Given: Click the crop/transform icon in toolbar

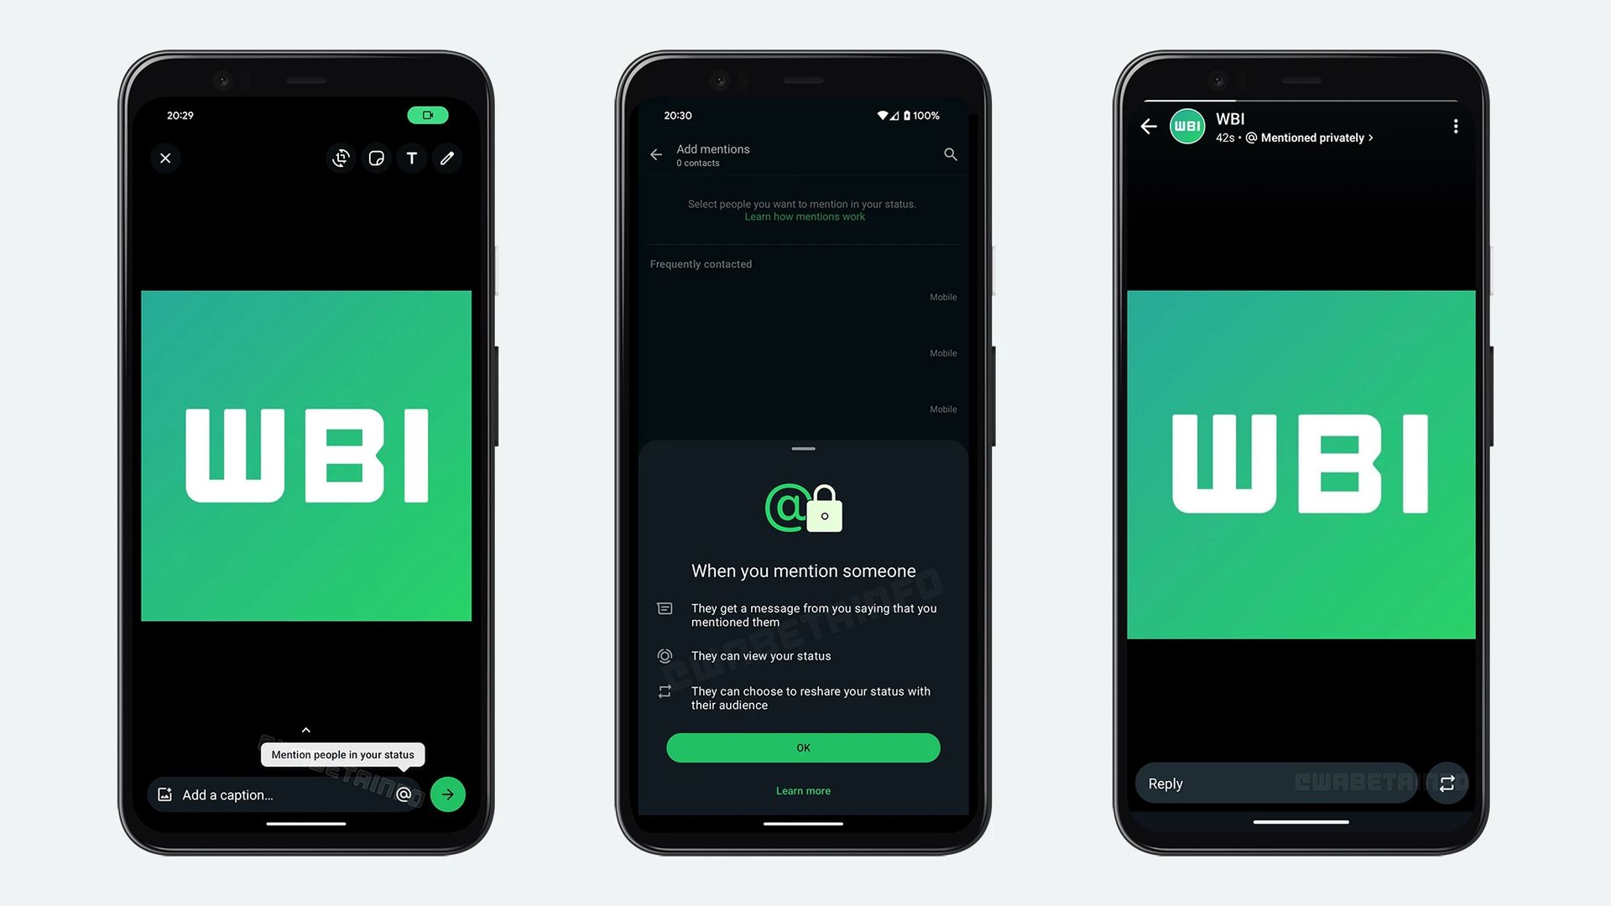Looking at the screenshot, I should click(x=340, y=159).
